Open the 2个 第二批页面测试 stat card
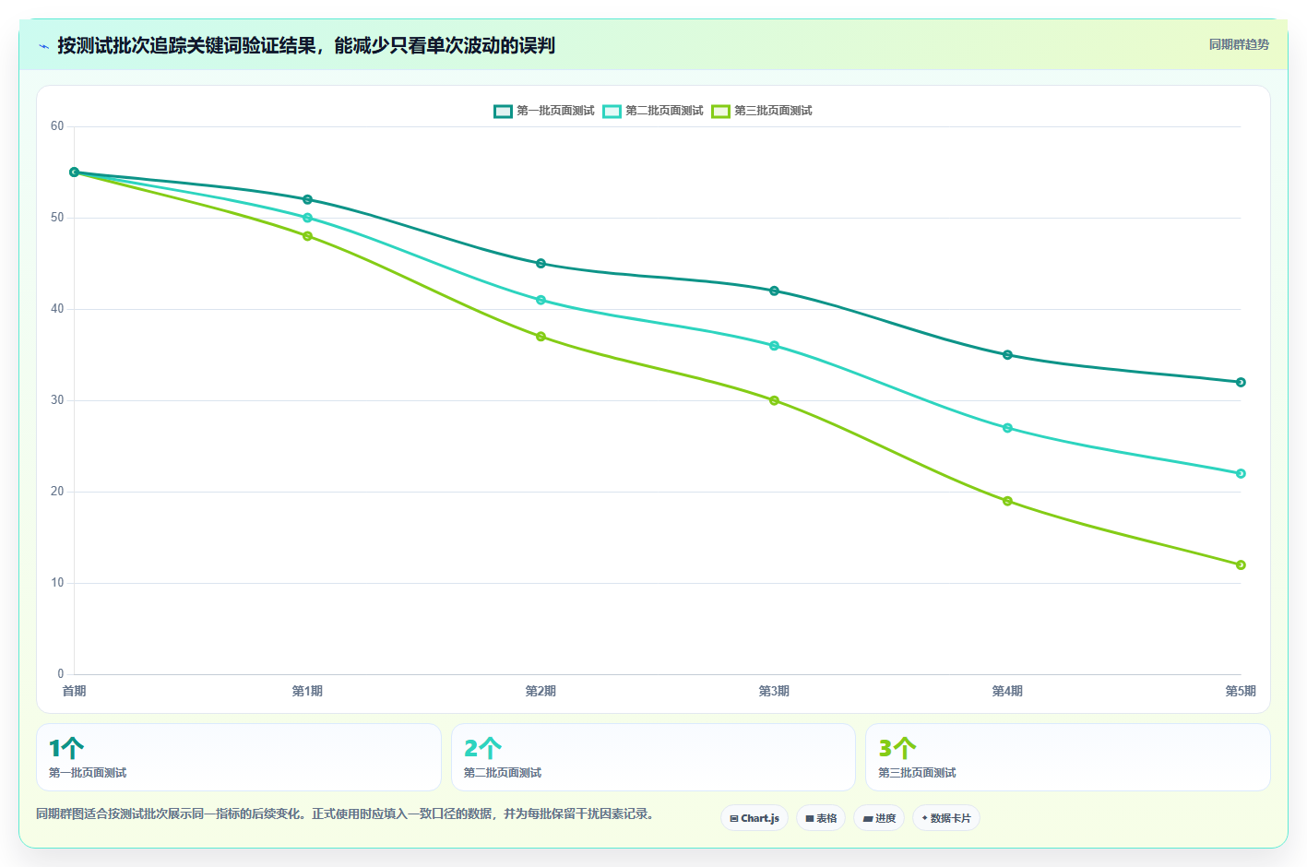The image size is (1307, 867). (653, 757)
